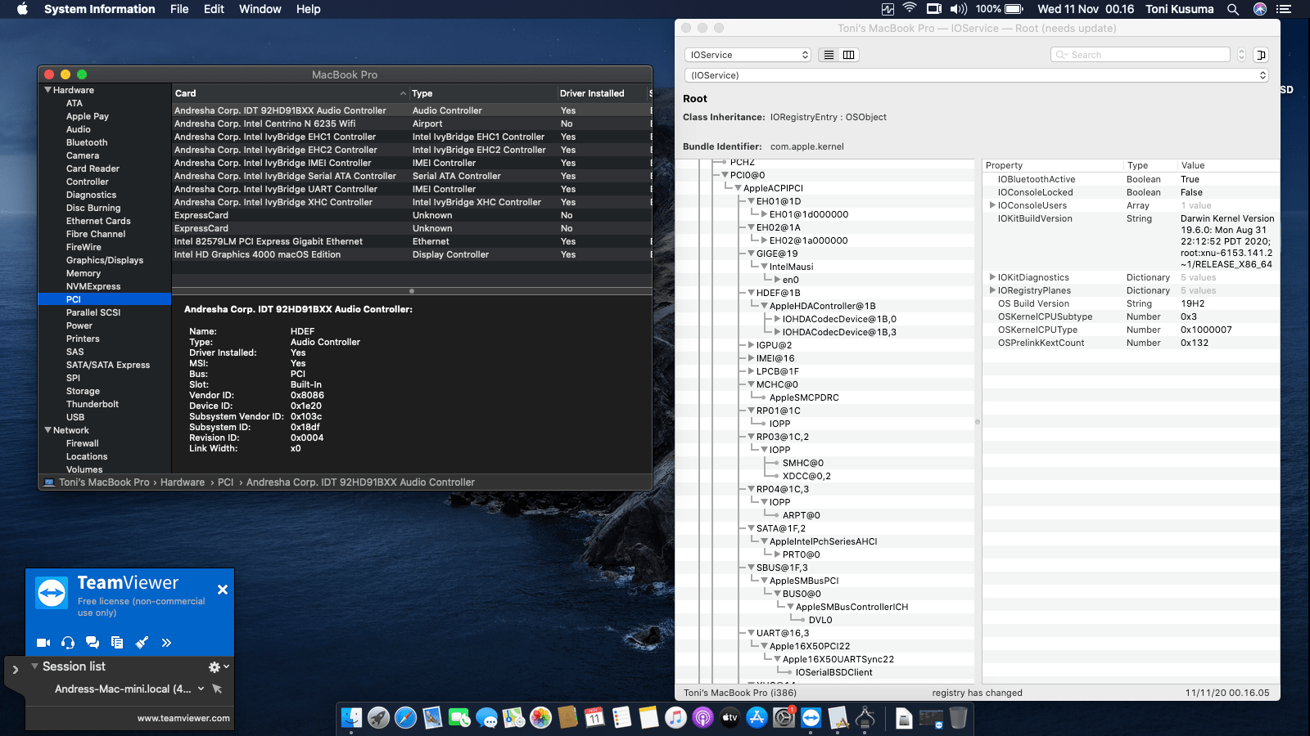Collapse the TeamViewer panel with side arrow
The image size is (1310, 736).
[x=15, y=670]
